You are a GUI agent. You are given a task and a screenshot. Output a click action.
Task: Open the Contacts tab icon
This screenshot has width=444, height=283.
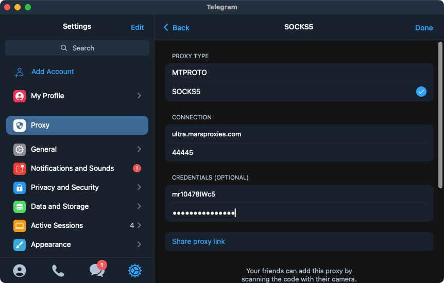click(20, 271)
